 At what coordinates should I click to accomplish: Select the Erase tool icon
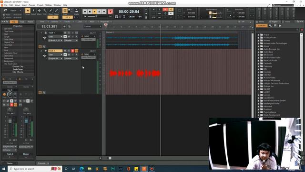tap(56, 11)
